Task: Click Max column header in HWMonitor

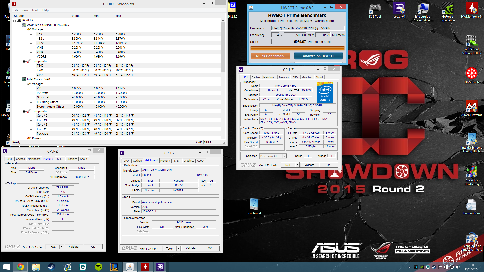Action: tap(125, 16)
